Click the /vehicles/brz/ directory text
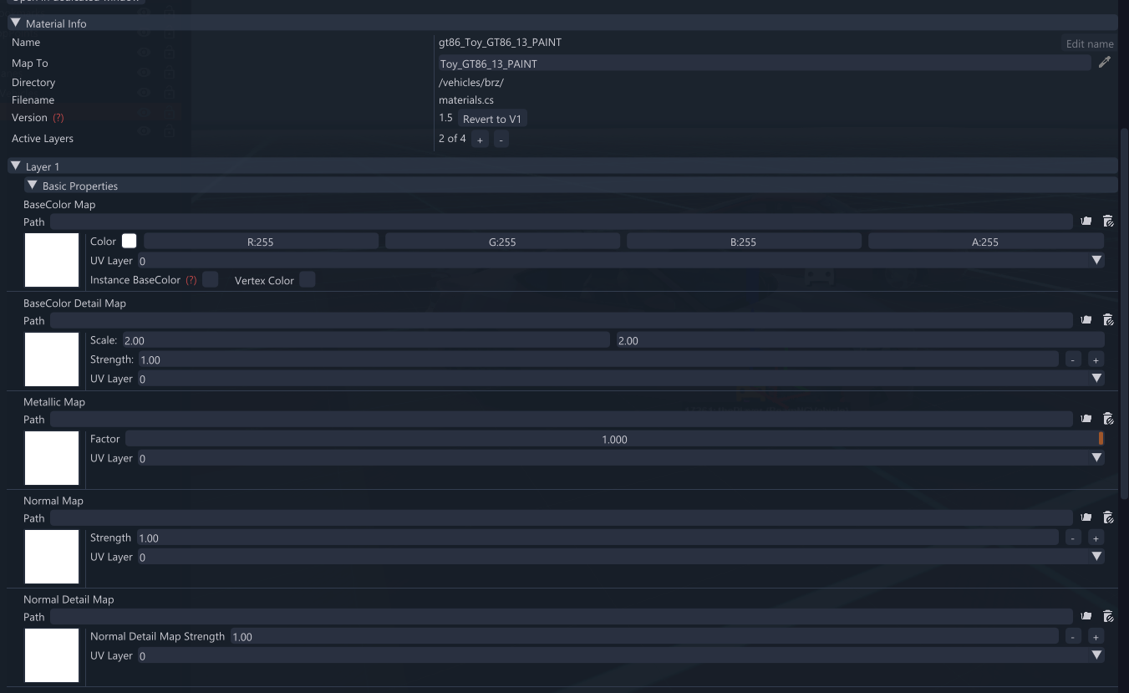1129x693 pixels. [x=471, y=83]
